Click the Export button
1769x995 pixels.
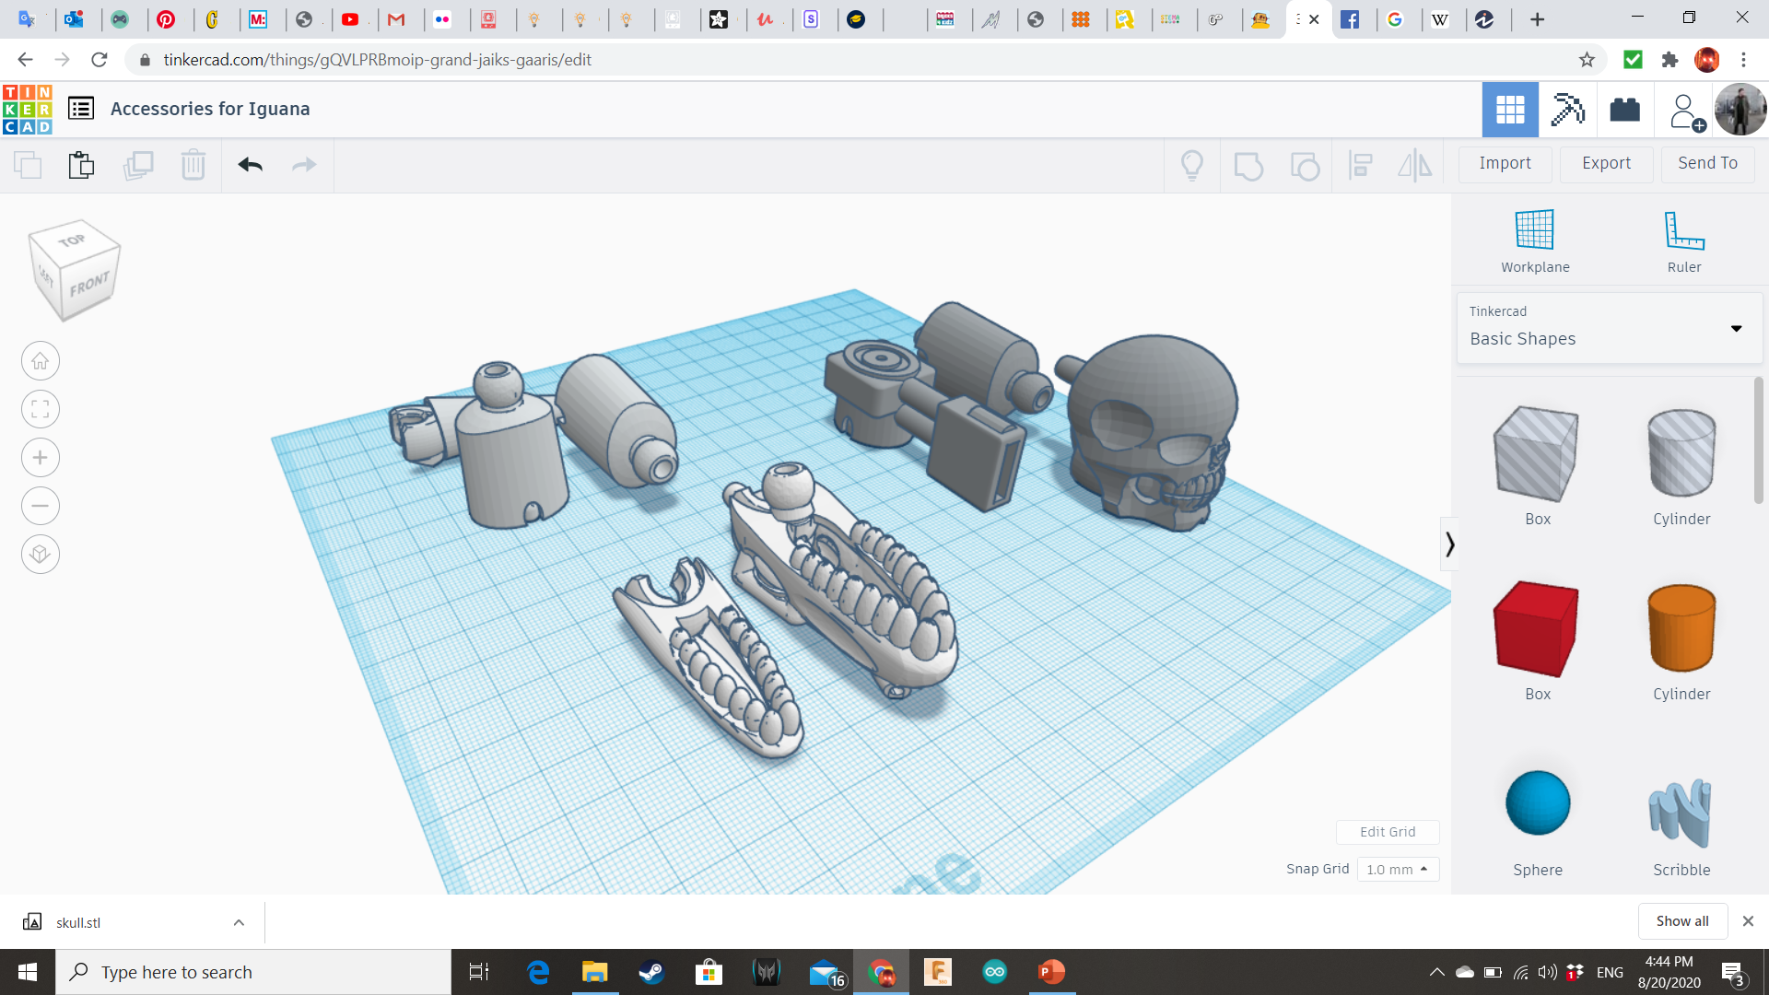coord(1606,163)
